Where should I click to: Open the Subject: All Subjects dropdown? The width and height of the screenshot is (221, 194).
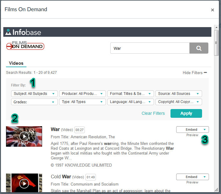(x=34, y=94)
